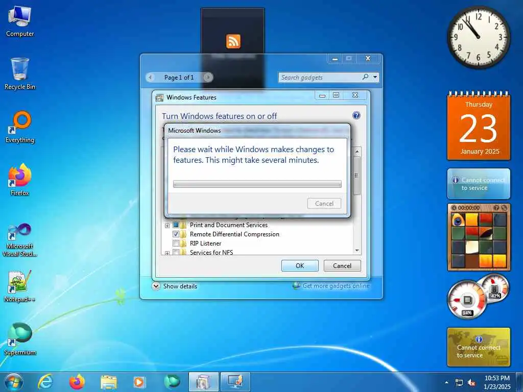Click the features list scrollbar thumb
The image size is (523, 392).
[357, 176]
